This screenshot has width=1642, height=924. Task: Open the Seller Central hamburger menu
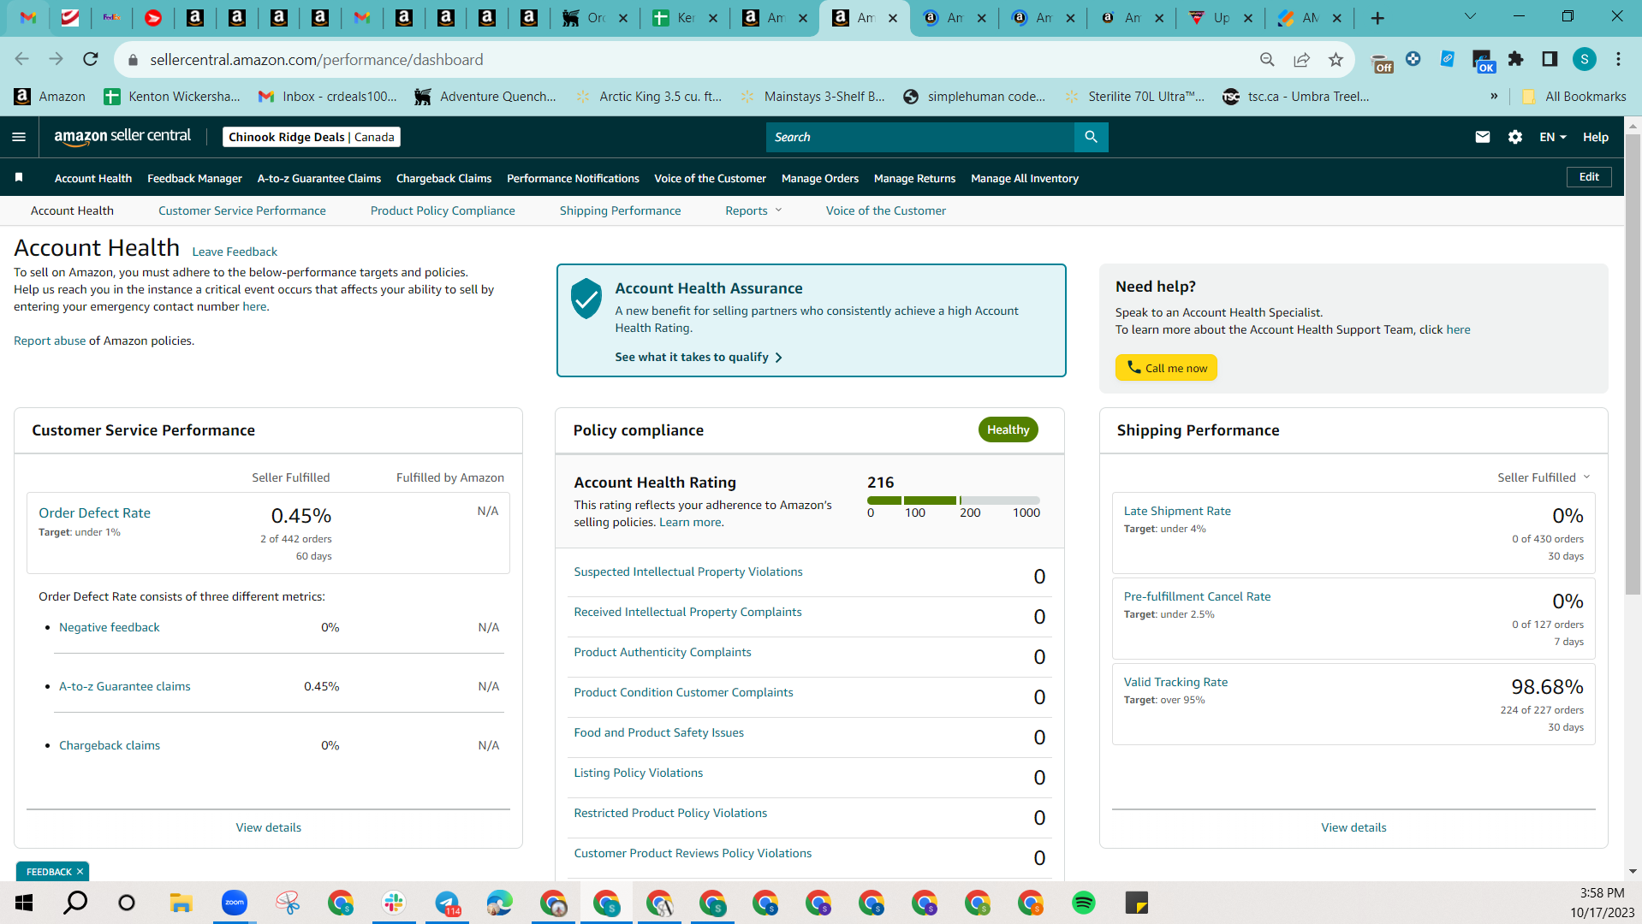[x=19, y=137]
